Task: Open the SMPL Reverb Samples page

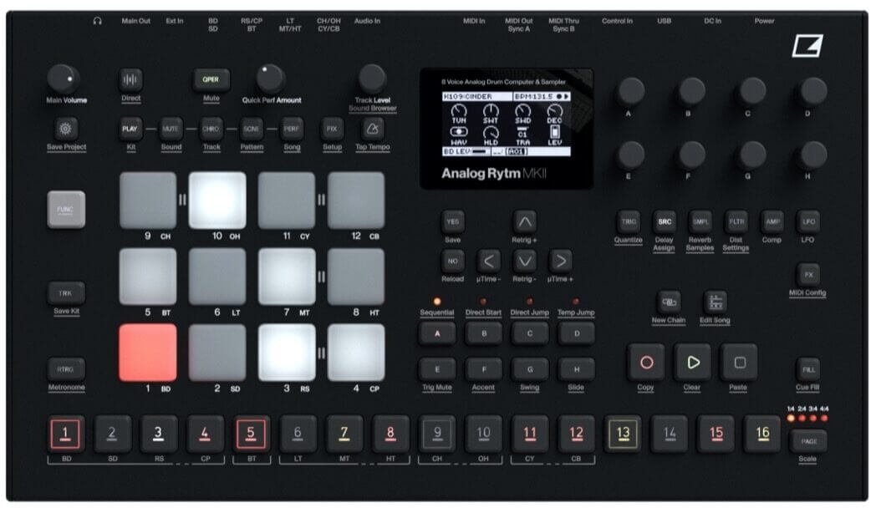Action: coord(700,221)
